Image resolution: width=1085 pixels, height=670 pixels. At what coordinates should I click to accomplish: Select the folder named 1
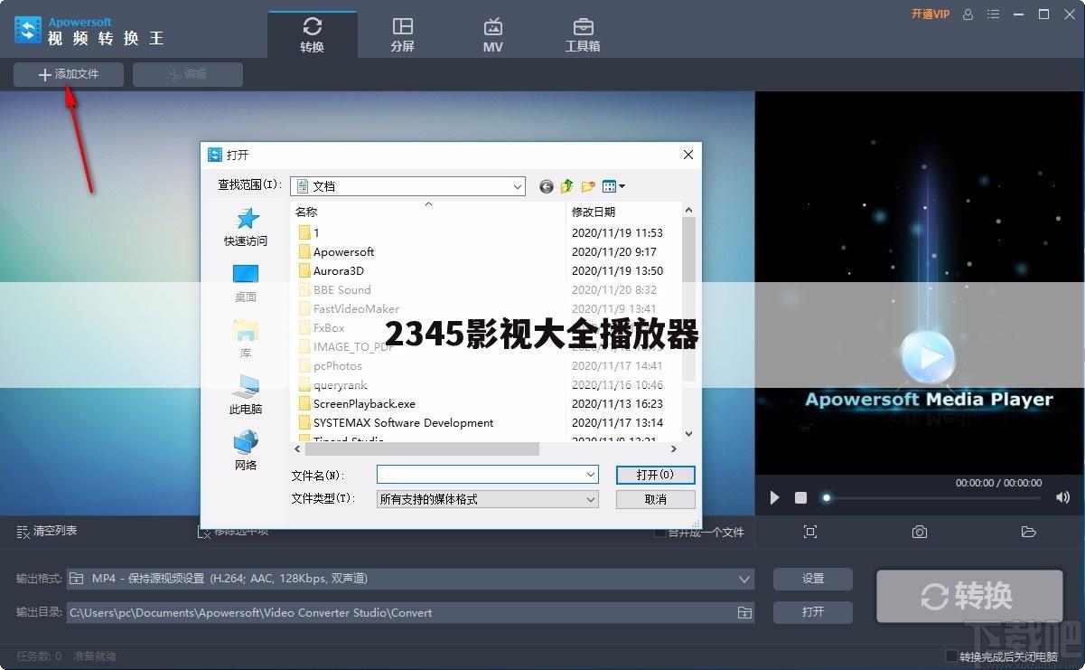click(x=309, y=233)
